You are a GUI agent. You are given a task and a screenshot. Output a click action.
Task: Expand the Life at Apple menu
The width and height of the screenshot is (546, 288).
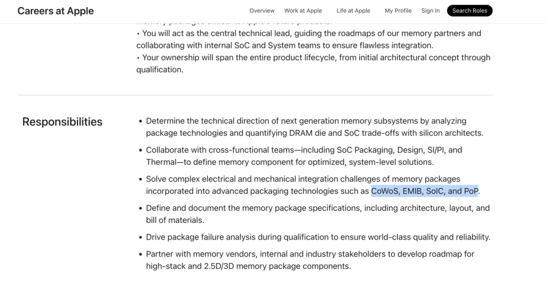pos(353,11)
